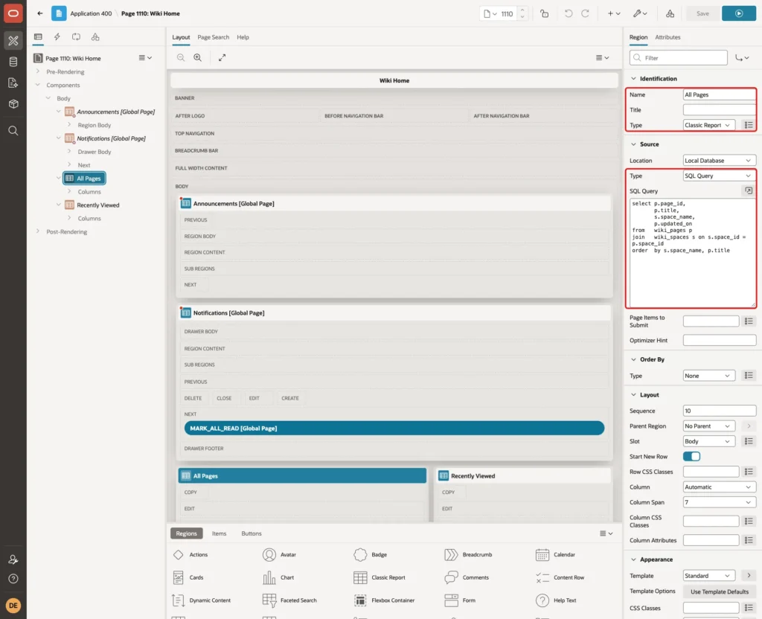Select the Calendar region in gallery
The image size is (762, 619).
[x=555, y=554]
